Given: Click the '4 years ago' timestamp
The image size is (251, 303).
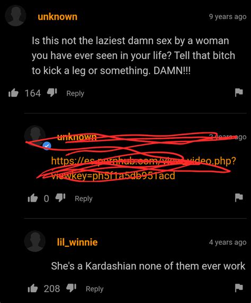Looking at the screenshot, I should point(228,242).
